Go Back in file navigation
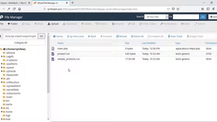The image size is (217, 122). tap(92, 36)
